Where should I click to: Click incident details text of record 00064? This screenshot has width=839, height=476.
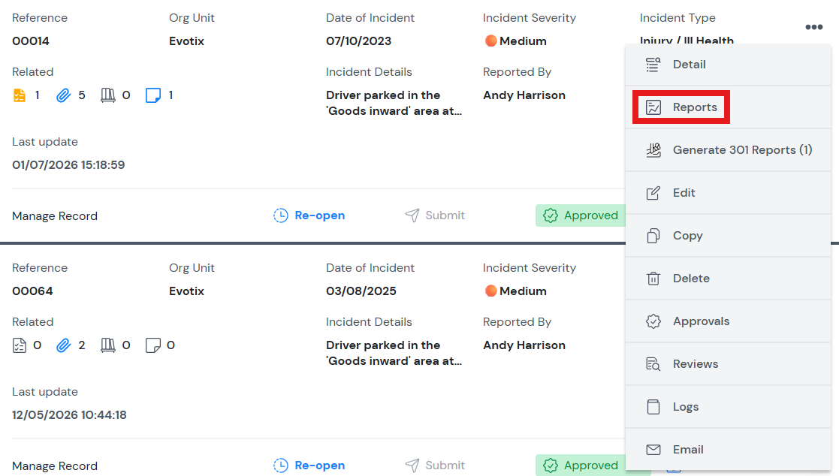coord(394,353)
